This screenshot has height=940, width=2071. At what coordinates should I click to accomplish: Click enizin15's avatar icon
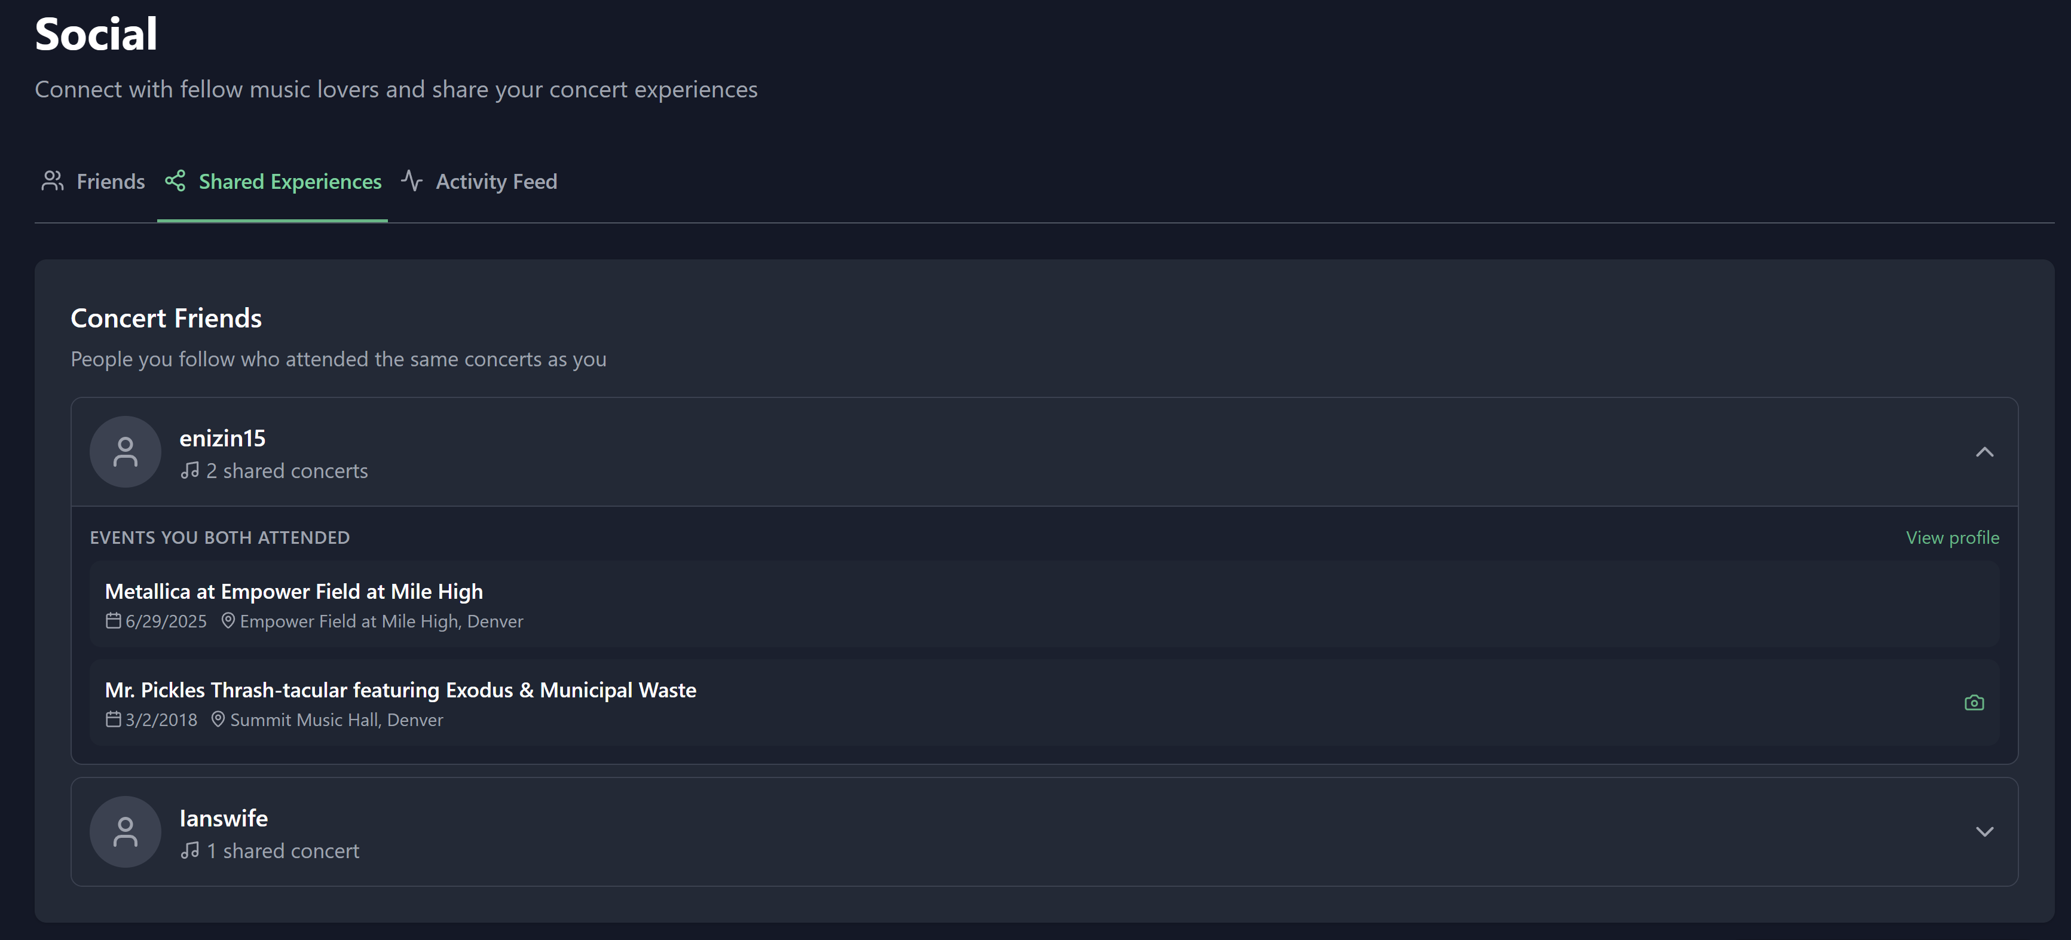126,452
